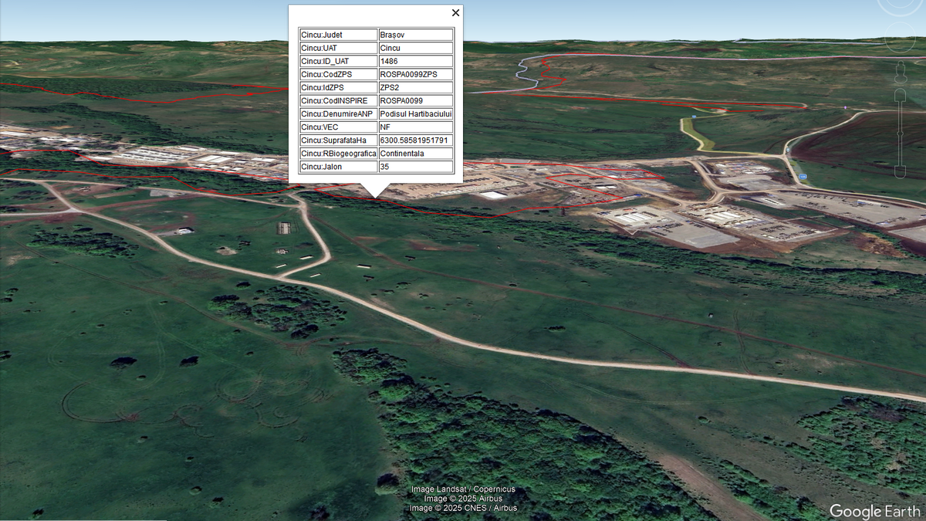
Task: Click the Cincu:CodINSPIRE field label
Action: [x=338, y=100]
